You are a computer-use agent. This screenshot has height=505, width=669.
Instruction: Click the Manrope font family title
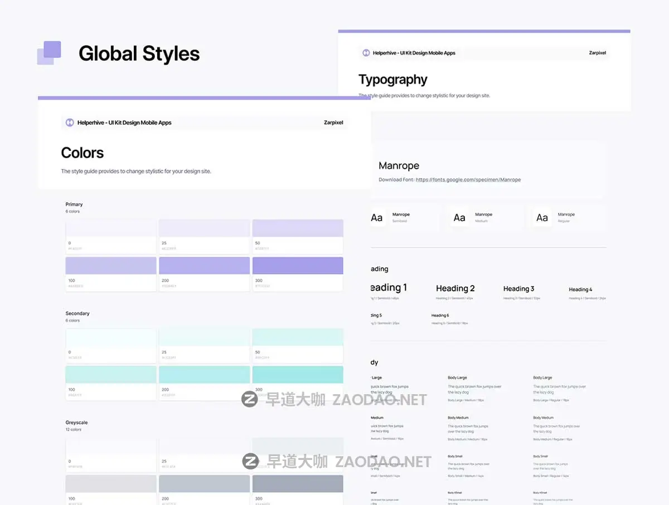coord(399,166)
